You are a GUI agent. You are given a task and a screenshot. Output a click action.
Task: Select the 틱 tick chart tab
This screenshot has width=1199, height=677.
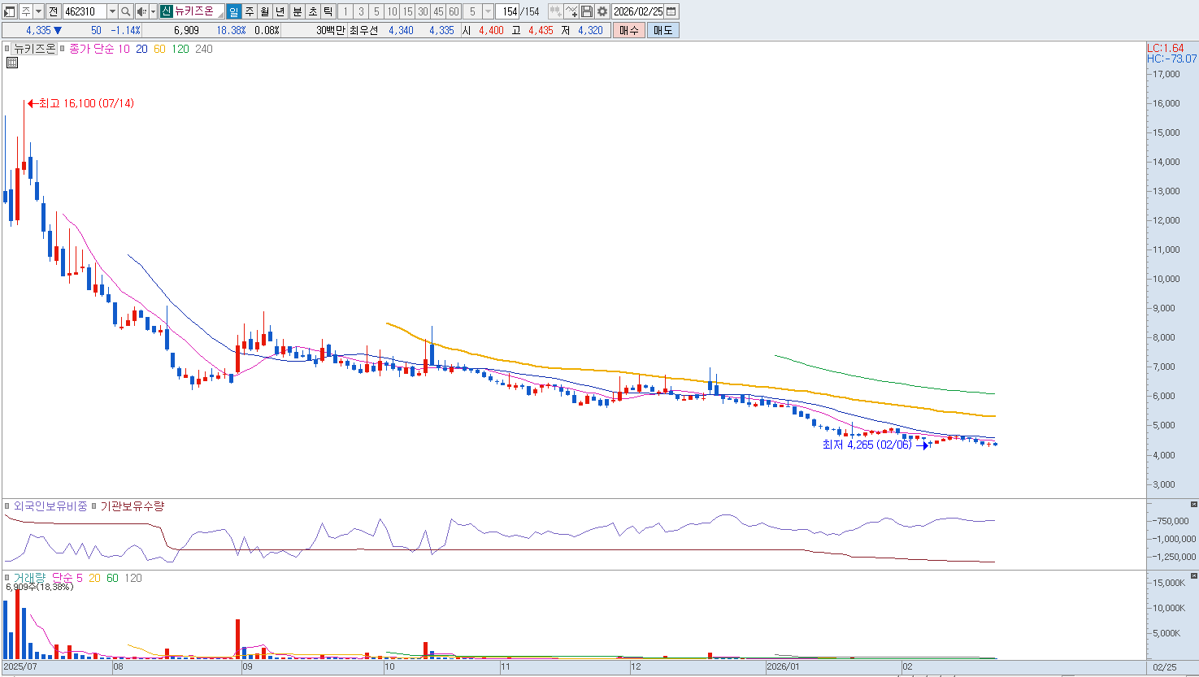tap(328, 11)
